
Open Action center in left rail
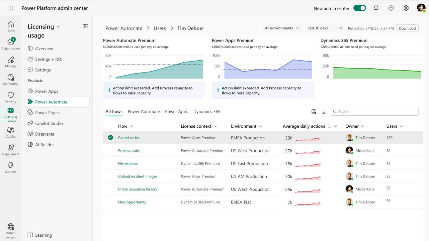pos(11,44)
